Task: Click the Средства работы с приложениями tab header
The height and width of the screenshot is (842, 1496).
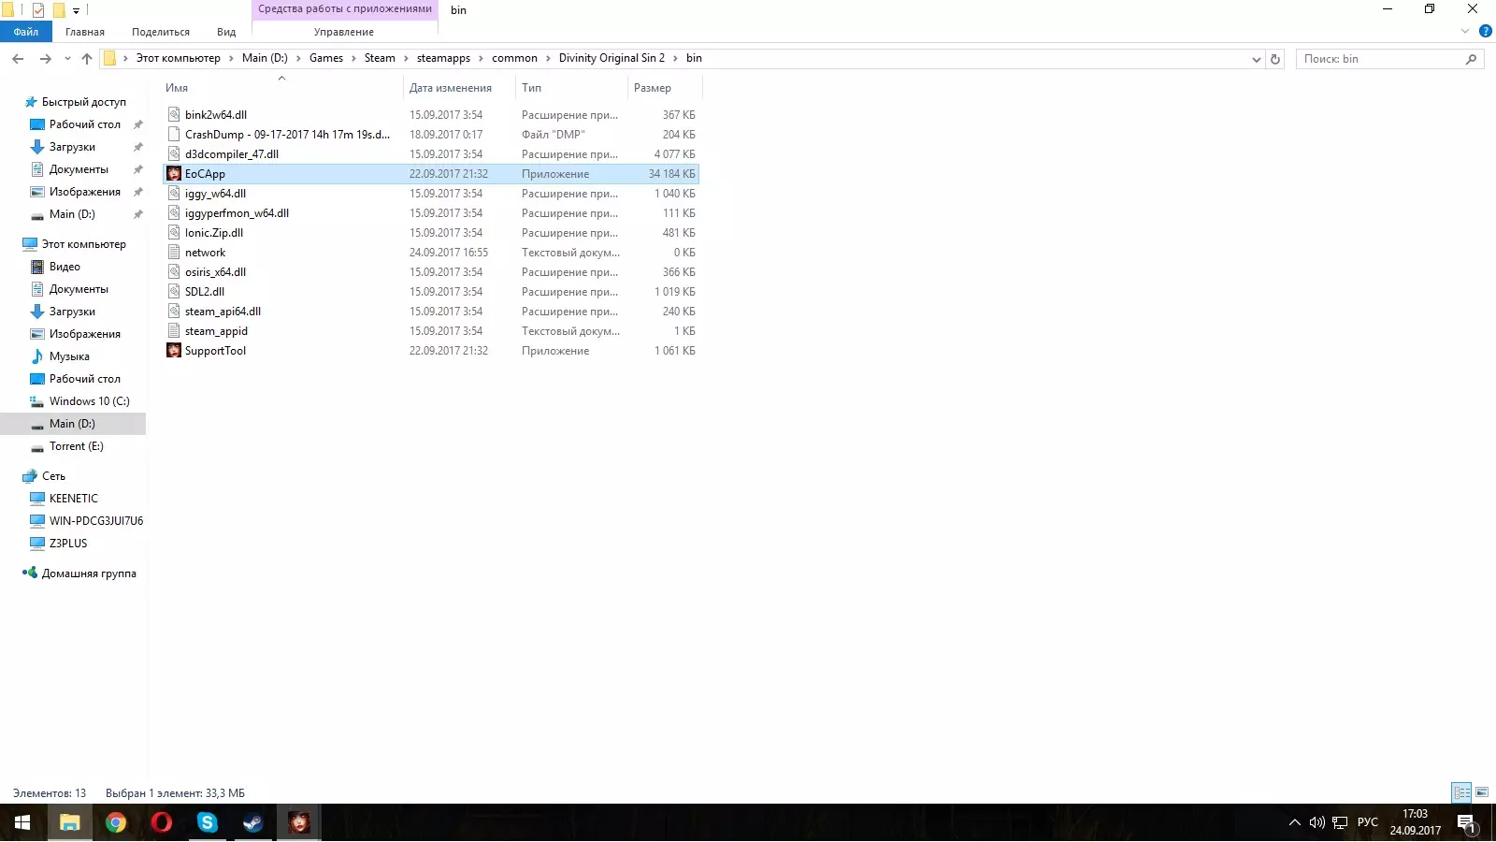Action: (345, 9)
